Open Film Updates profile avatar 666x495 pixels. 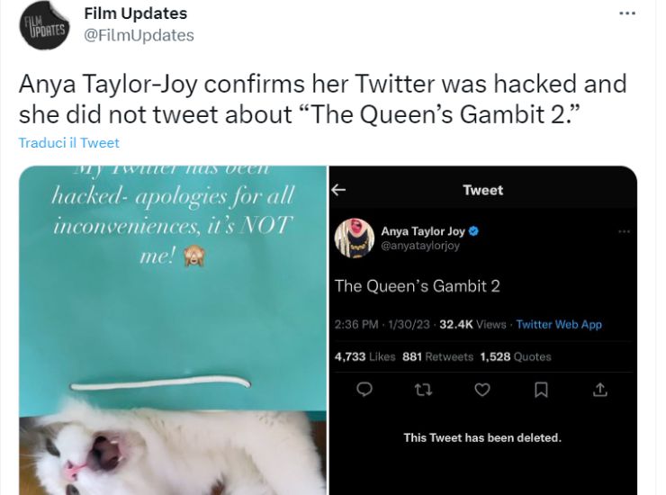[42, 26]
